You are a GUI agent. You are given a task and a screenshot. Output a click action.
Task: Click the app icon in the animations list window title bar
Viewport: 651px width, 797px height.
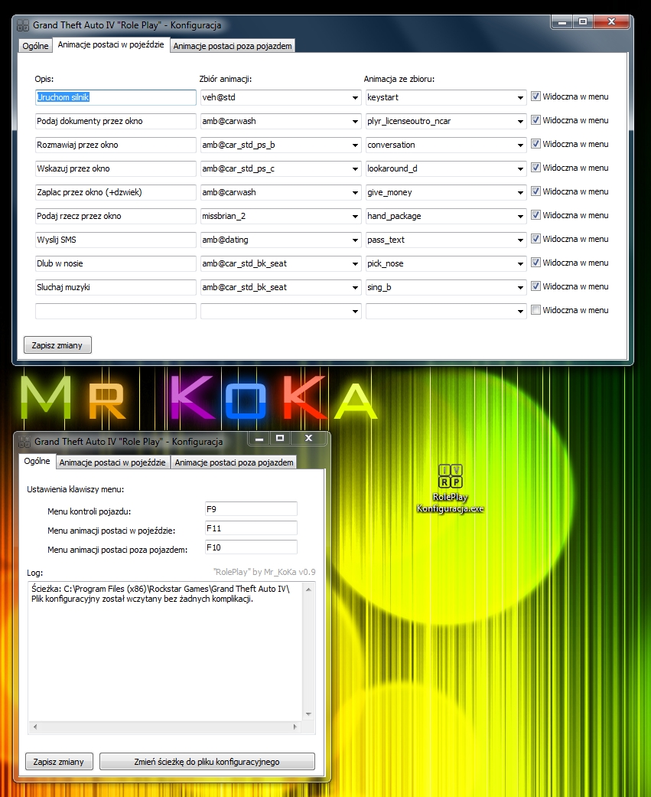coord(23,25)
